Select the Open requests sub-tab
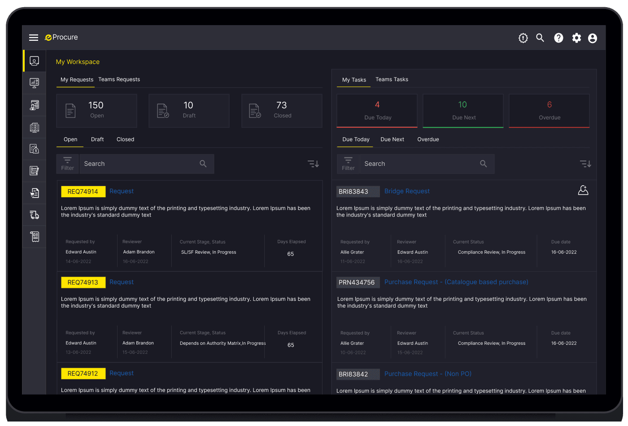Screen dimensions: 628x426 [x=70, y=139]
